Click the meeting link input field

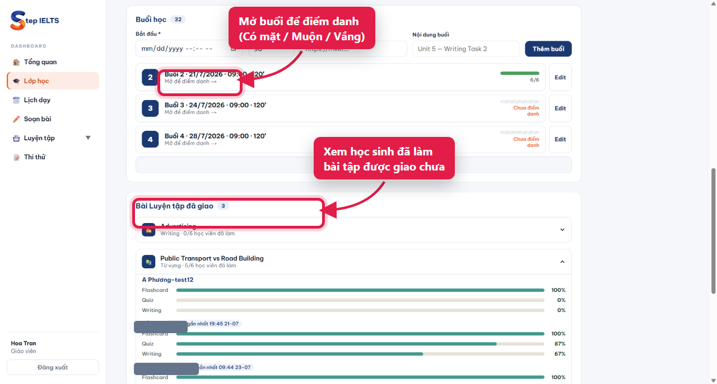[x=353, y=49]
